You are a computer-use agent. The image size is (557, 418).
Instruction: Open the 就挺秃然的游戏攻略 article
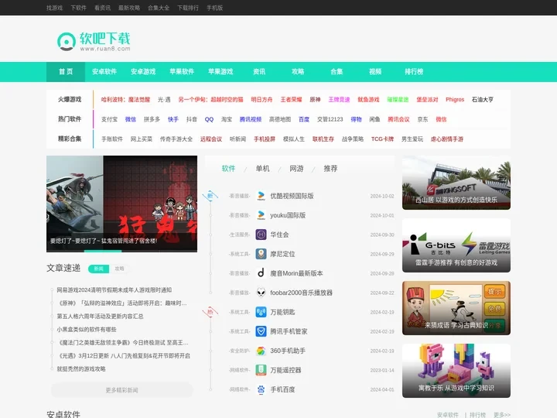[x=81, y=369]
